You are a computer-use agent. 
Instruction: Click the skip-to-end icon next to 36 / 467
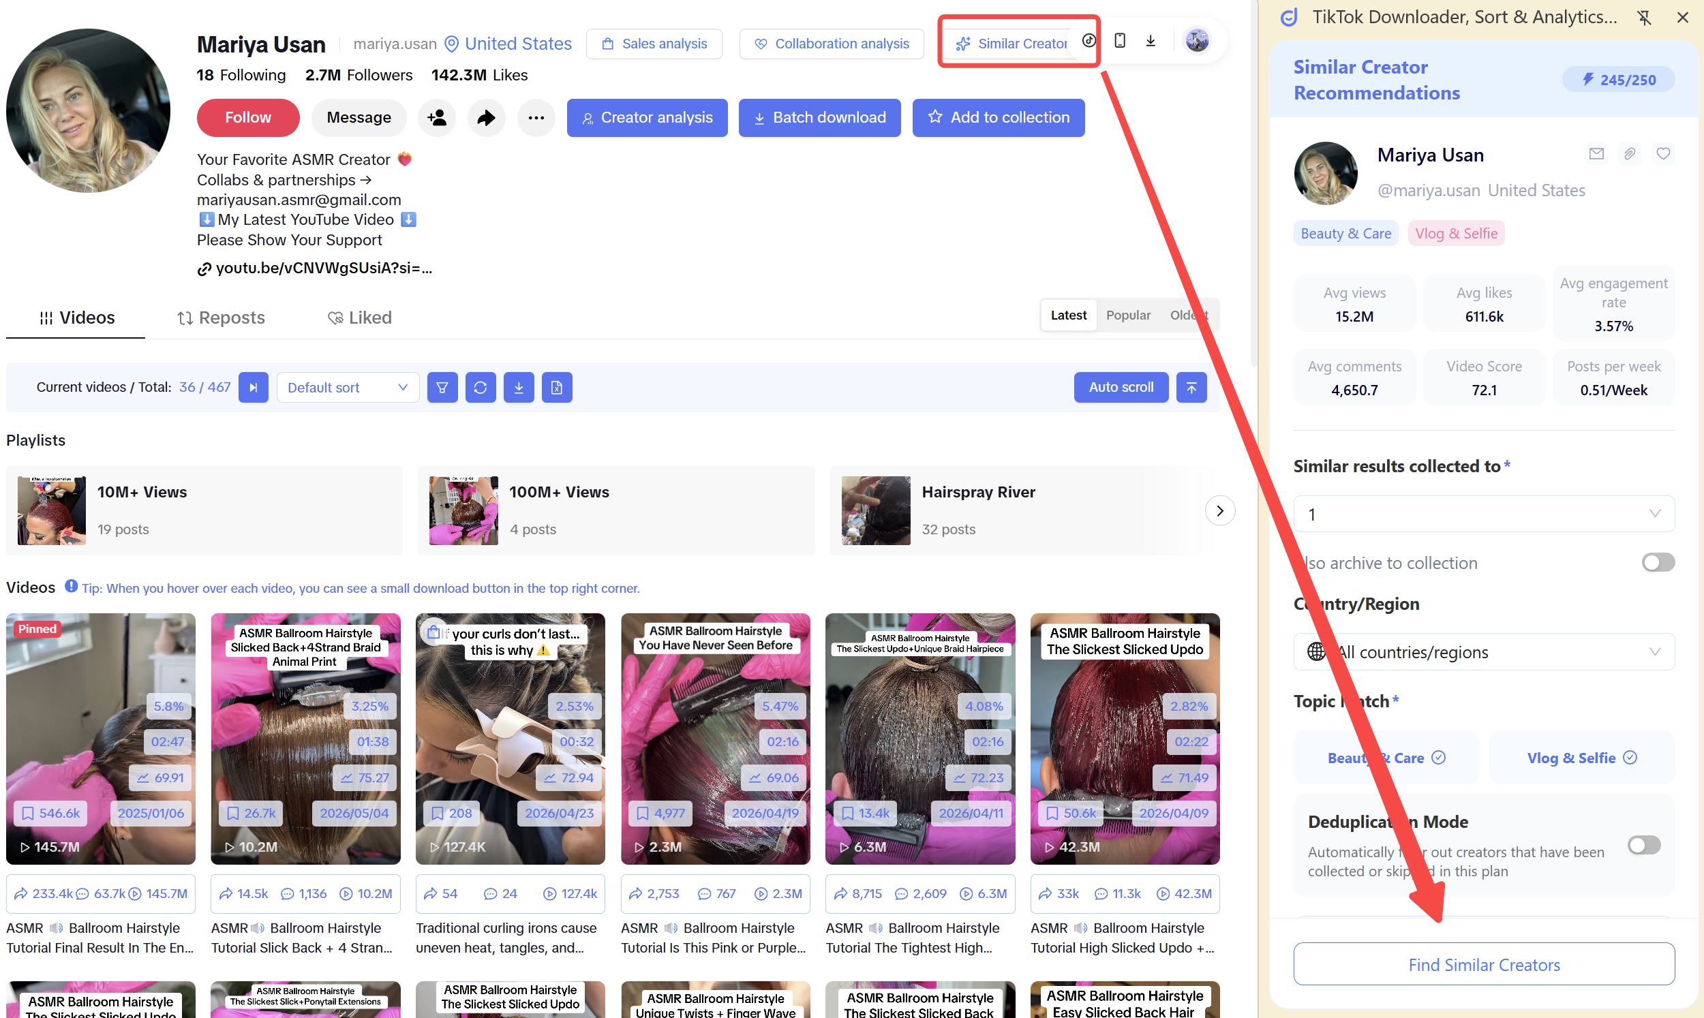pos(253,388)
